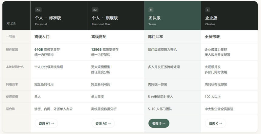Click the 个人办公级离线推理 cell

49,67
